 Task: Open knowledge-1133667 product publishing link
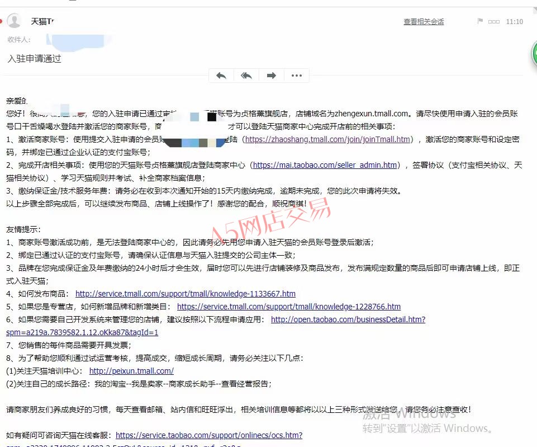click(186, 294)
